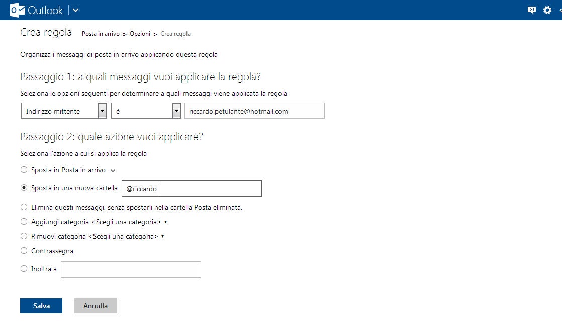Choose the 'Aggiungi categoria' radio option
This screenshot has height=332, width=562.
click(24, 221)
